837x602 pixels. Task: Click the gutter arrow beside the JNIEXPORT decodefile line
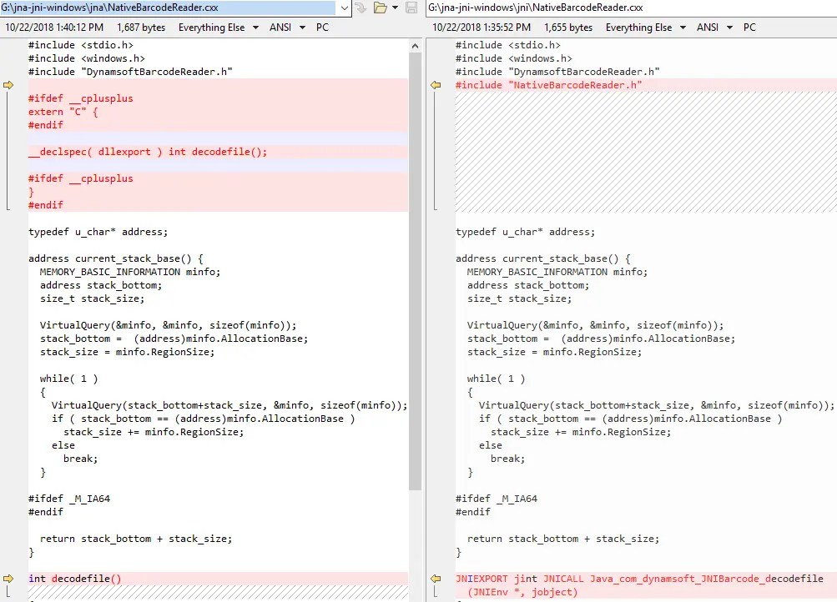tap(435, 578)
